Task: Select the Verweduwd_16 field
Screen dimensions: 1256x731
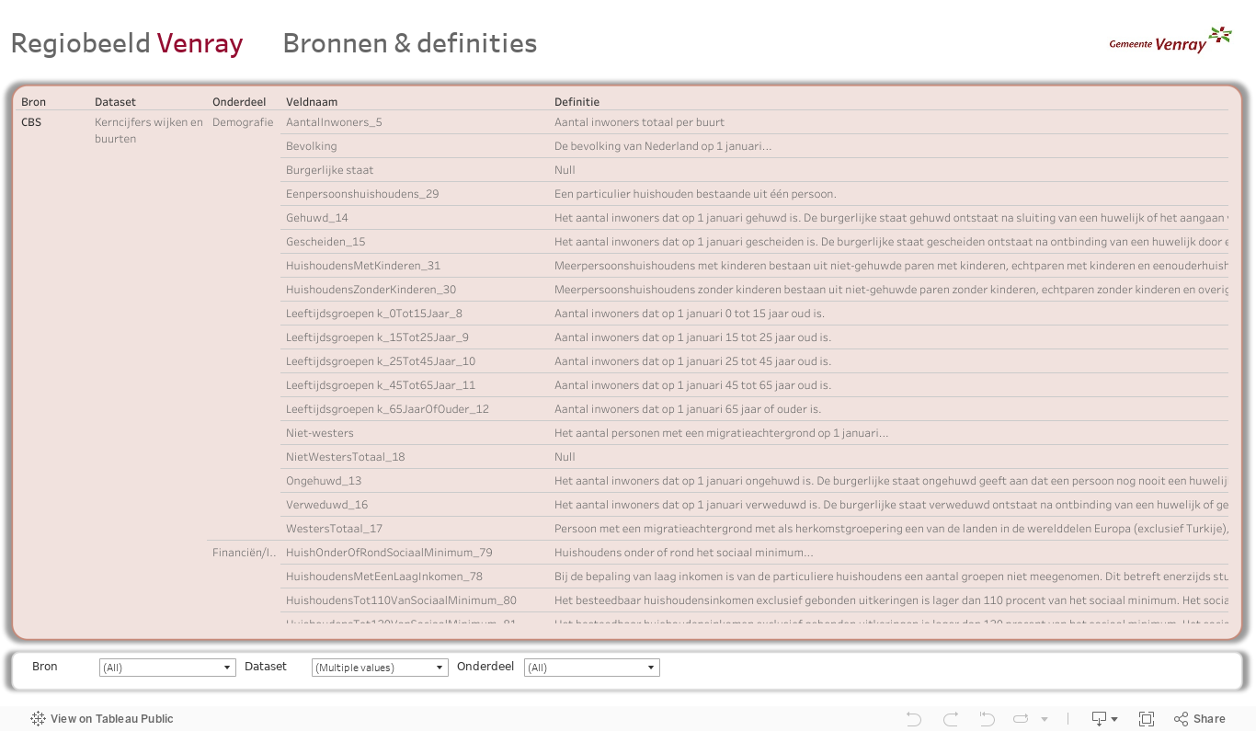Action: point(326,505)
